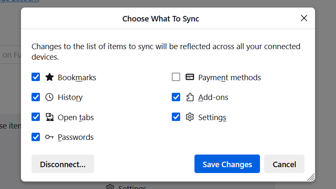Turn off Passwords sync checkbox
The height and width of the screenshot is (189, 336).
click(36, 137)
